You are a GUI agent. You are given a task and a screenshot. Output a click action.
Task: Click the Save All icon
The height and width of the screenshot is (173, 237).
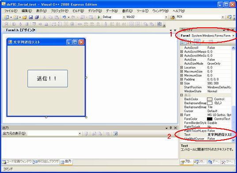coord(37,17)
